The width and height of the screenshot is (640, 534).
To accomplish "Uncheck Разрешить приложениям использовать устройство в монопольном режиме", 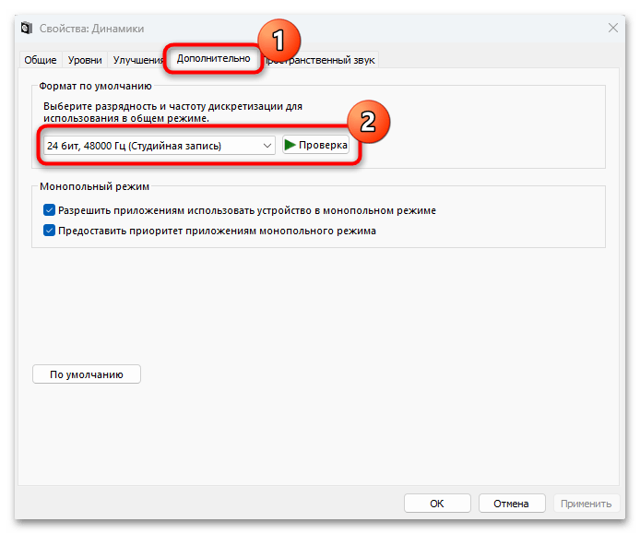I will tap(49, 210).
